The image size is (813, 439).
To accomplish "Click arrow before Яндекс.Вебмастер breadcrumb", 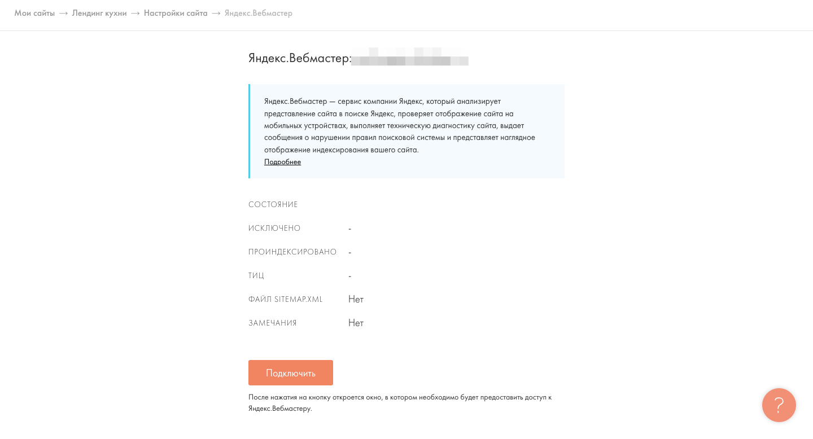I will [x=216, y=13].
